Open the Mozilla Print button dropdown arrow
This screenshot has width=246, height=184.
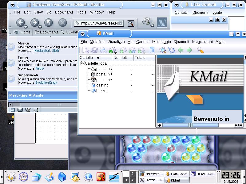pos(152,25)
